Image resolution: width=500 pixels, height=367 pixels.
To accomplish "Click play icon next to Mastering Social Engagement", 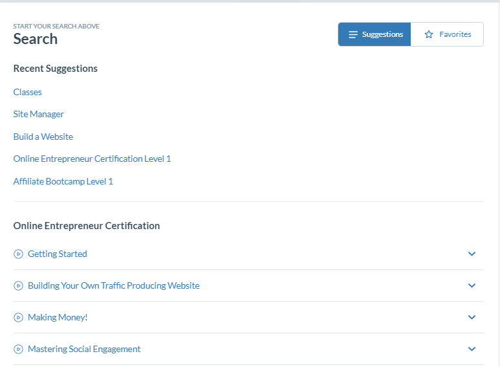I will click(19, 349).
